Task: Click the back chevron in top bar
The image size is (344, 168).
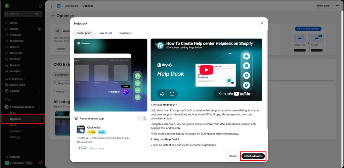Action: point(51,6)
